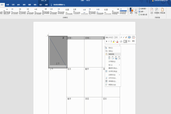Open the borders dropdown arrow

point(126,41)
